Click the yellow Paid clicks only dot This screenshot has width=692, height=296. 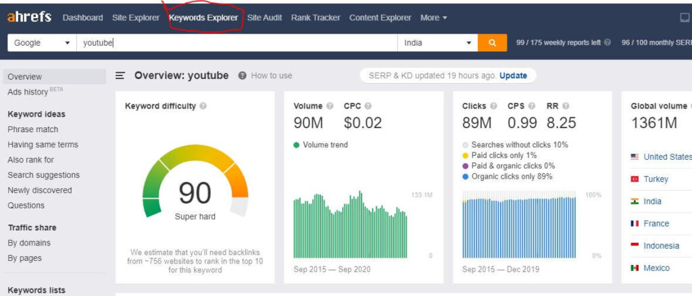(x=465, y=156)
